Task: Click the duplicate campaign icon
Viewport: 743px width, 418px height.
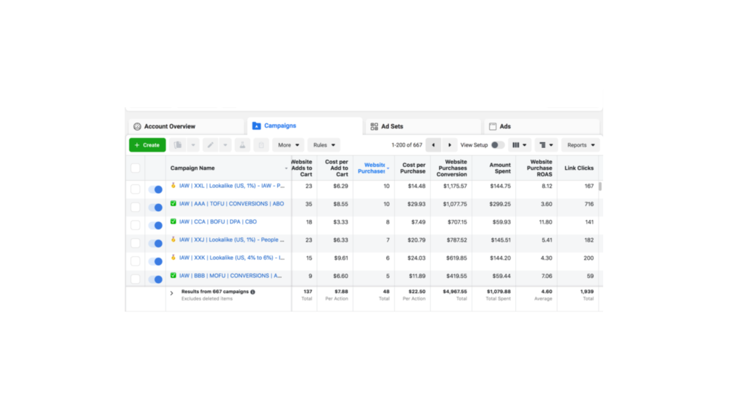Action: coord(178,145)
